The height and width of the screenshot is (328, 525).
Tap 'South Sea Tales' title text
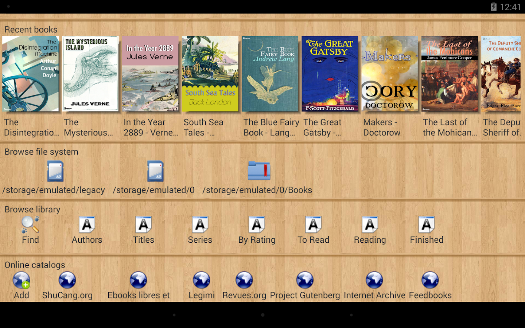(x=203, y=128)
